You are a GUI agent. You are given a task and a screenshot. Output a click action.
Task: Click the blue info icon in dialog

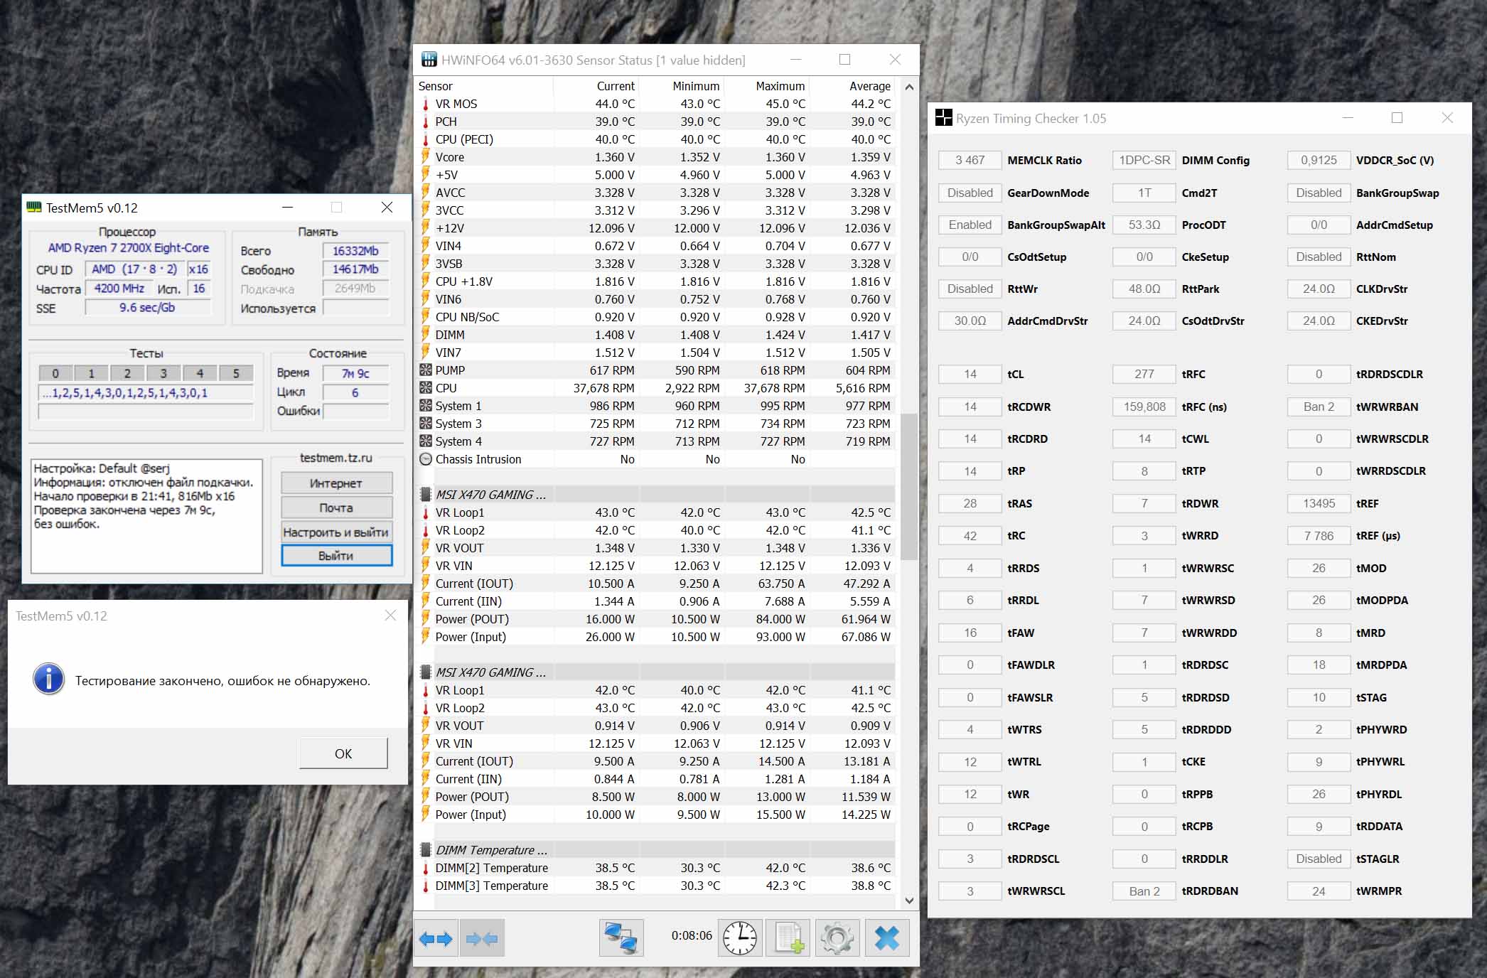(48, 679)
